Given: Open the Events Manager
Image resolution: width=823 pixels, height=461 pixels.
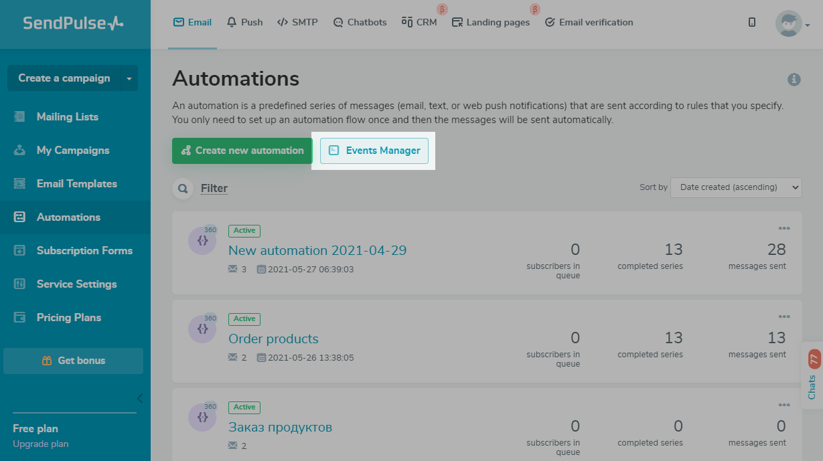Looking at the screenshot, I should coord(374,151).
